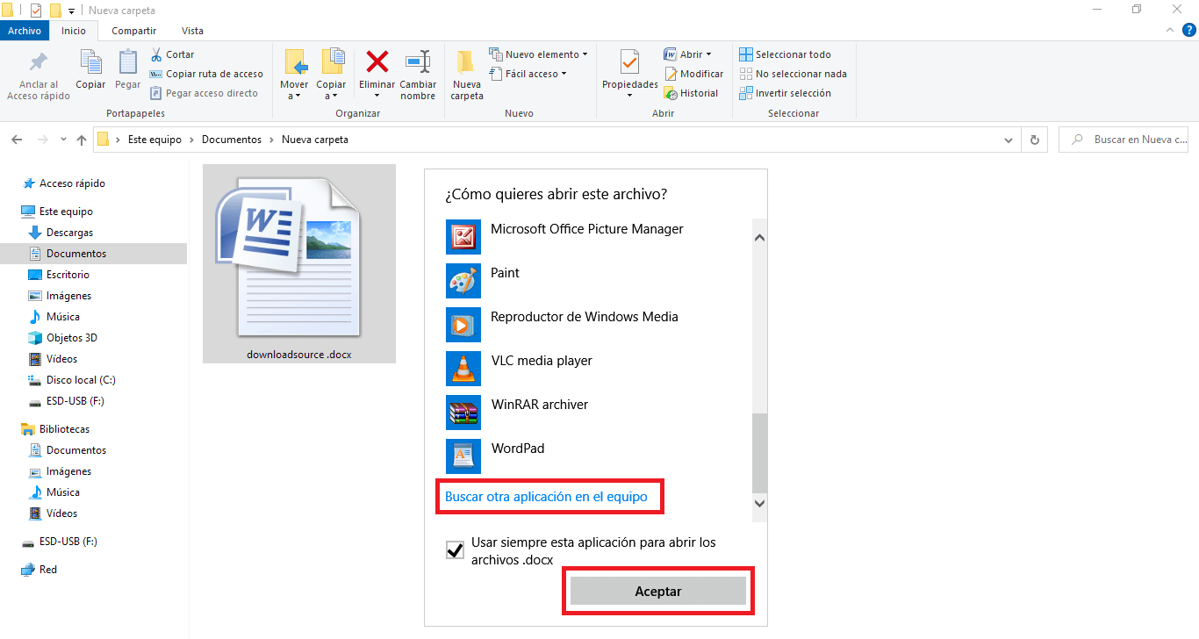This screenshot has height=639, width=1199.
Task: Click the Propiedades icon
Action: (x=629, y=62)
